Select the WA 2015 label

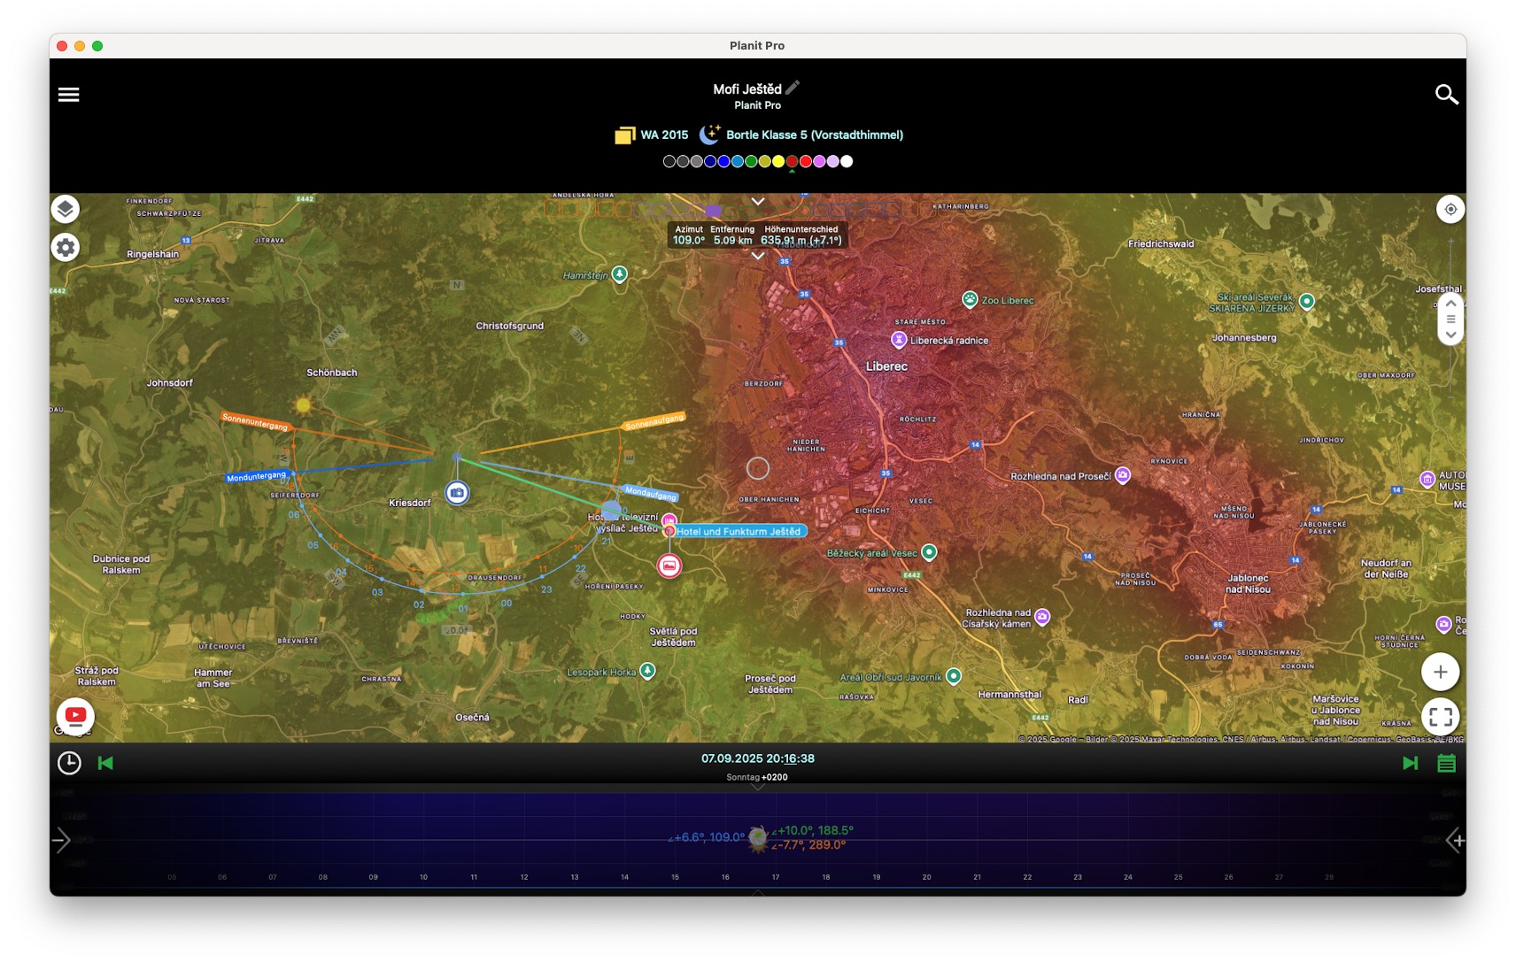tap(664, 135)
